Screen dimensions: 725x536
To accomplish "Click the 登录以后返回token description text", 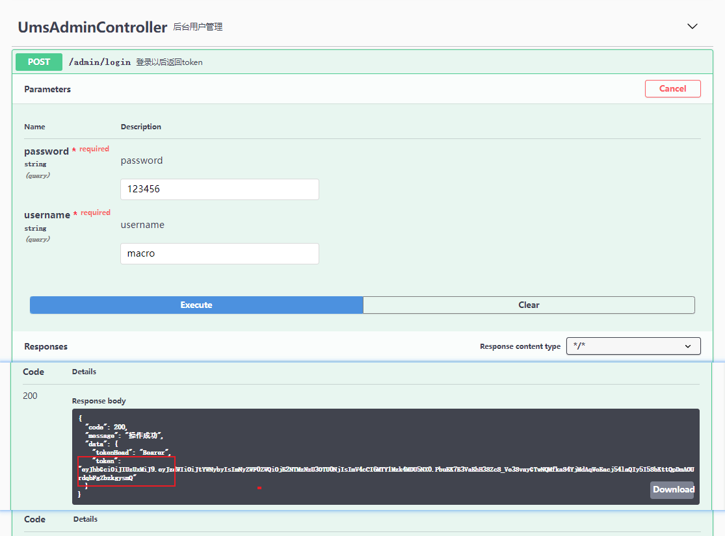I will click(169, 62).
